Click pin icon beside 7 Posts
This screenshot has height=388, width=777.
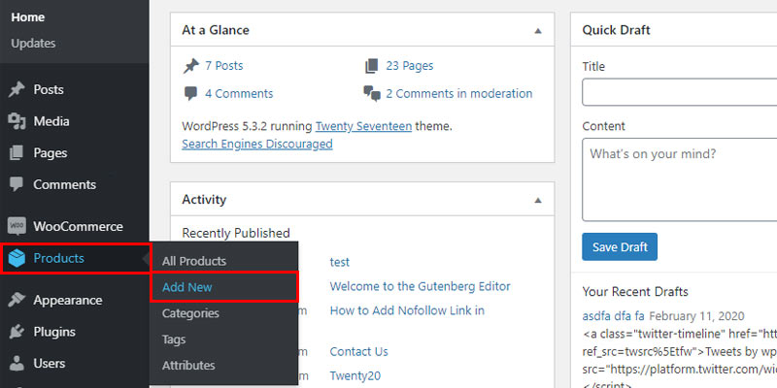[x=191, y=66]
